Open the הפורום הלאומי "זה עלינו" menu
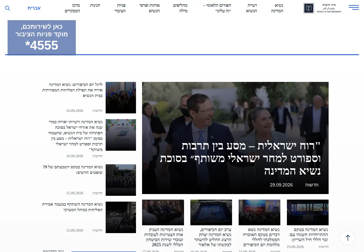This screenshot has width=364, height=252. point(217,8)
